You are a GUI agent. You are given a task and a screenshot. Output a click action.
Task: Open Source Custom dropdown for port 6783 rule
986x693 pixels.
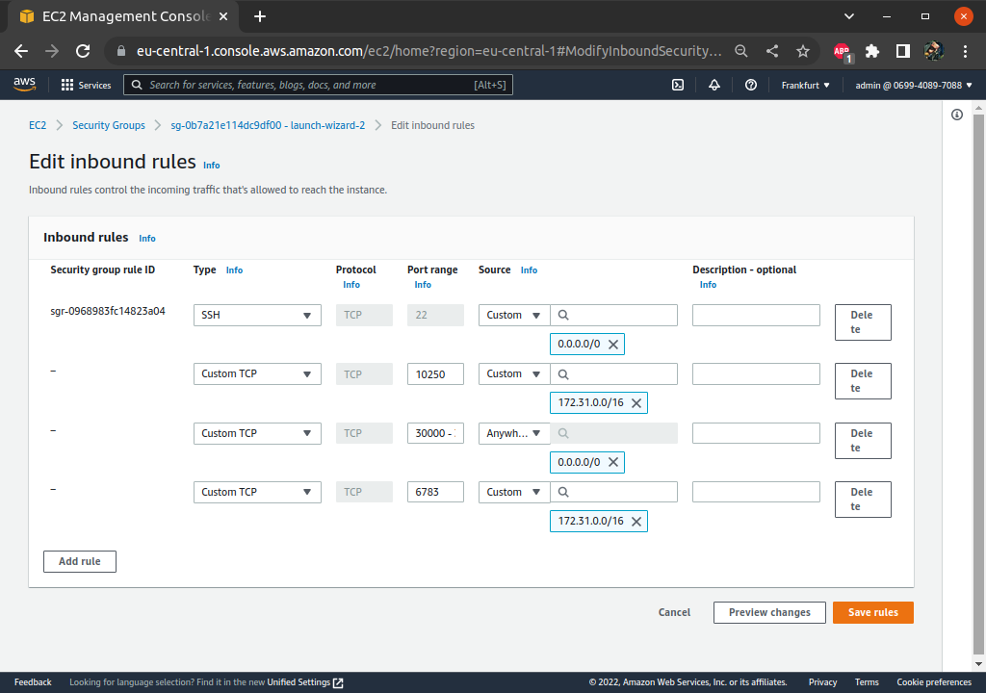tap(514, 492)
